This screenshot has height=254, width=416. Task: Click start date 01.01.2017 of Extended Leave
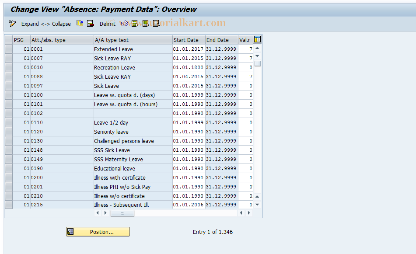click(189, 49)
